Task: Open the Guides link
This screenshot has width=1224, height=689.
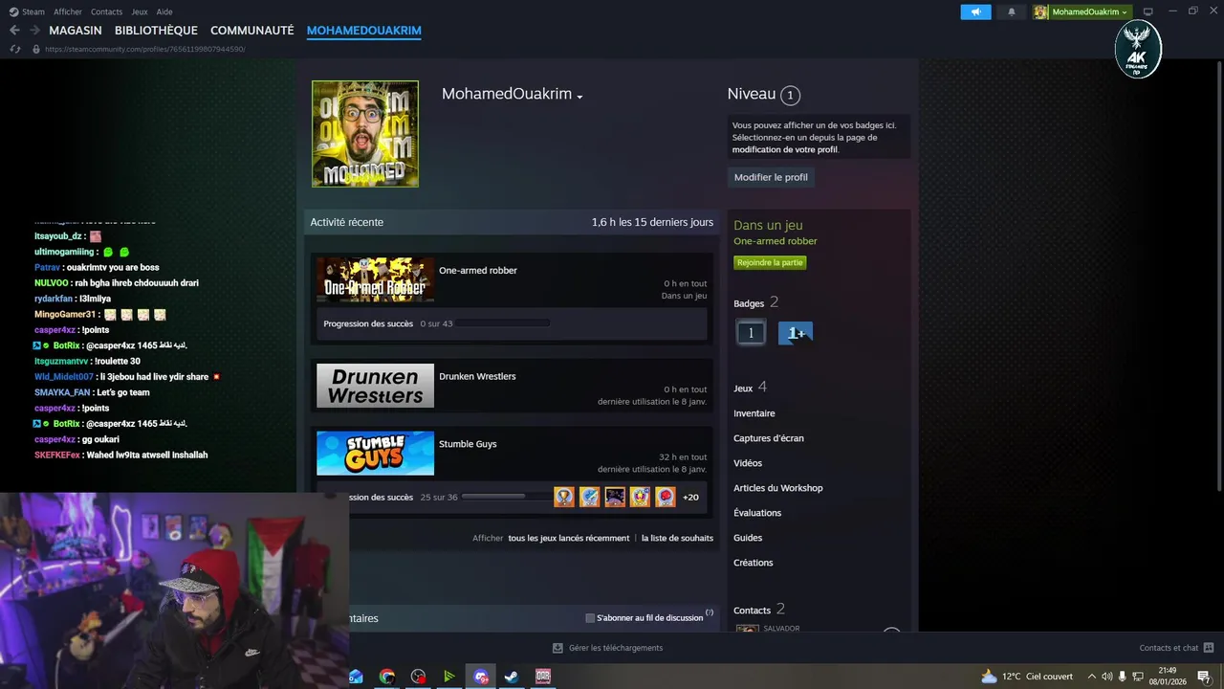Action: point(748,538)
